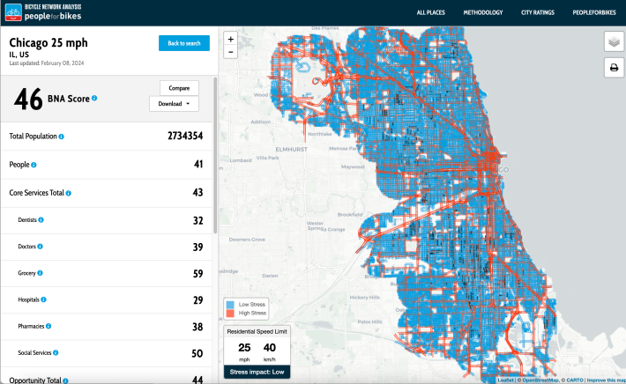Show info for Core Services Total
This screenshot has width=626, height=384.
pos(68,192)
